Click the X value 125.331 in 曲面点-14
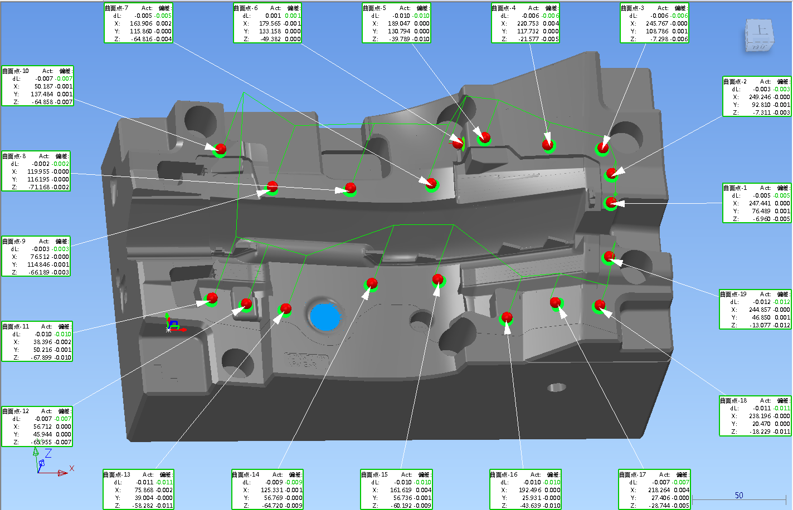 (x=272, y=490)
